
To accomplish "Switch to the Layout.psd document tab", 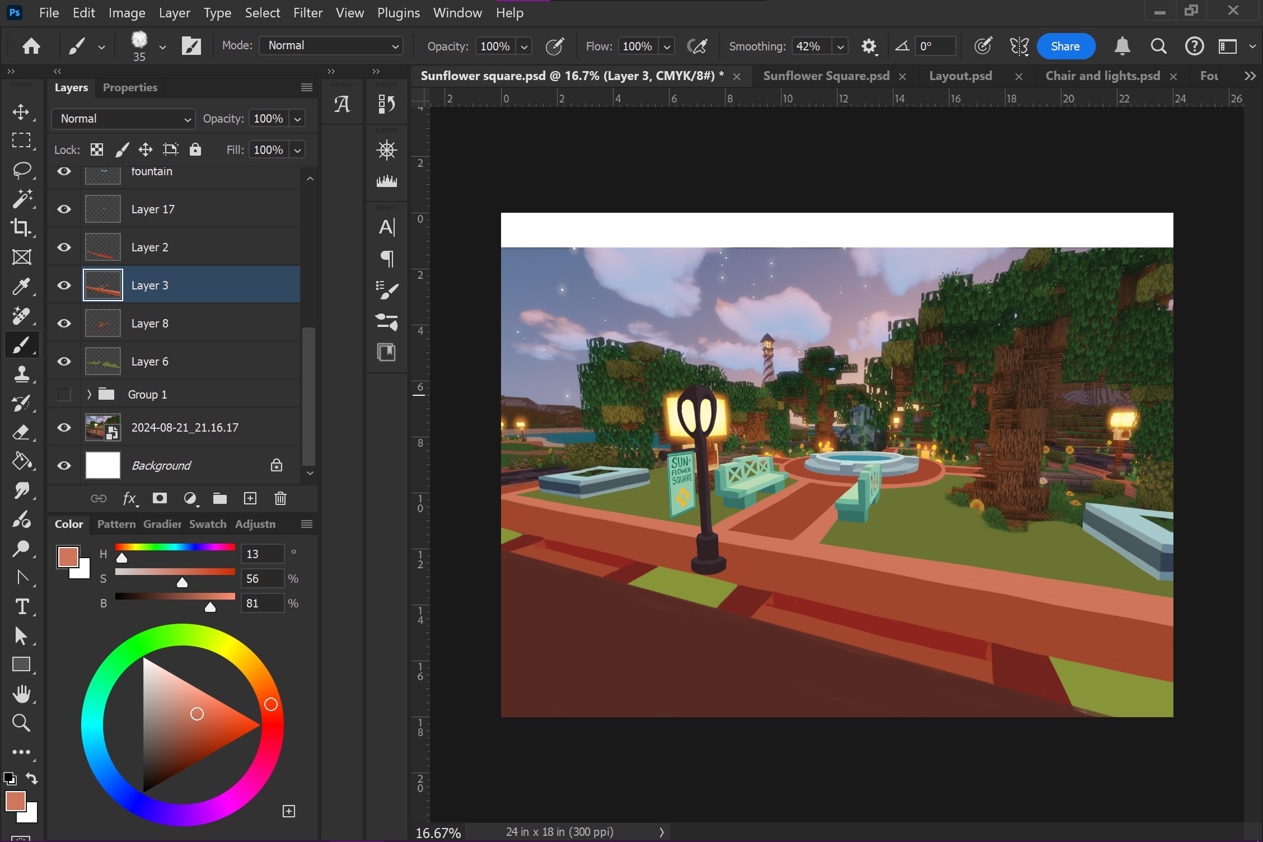I will coord(960,76).
